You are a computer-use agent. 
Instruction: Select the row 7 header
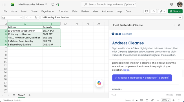(3, 48)
